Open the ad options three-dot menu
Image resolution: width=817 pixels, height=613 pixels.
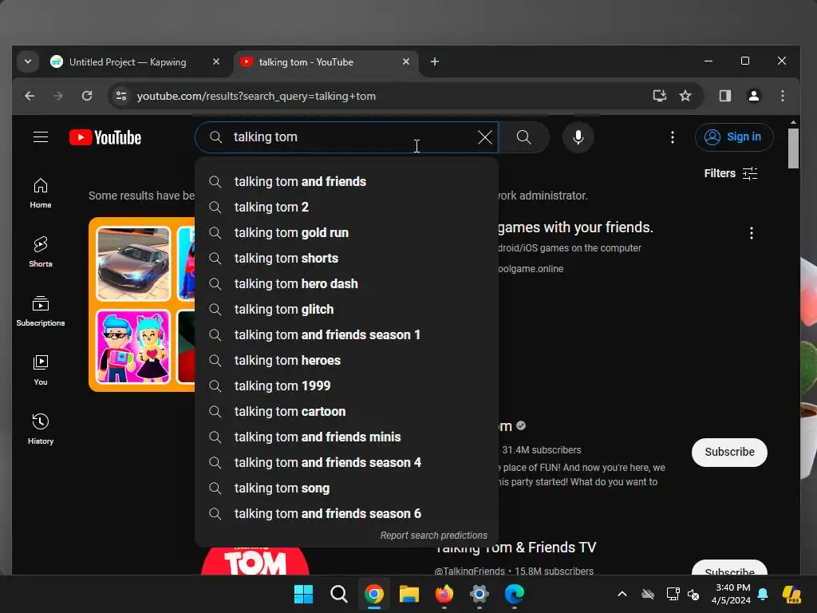[x=752, y=233]
